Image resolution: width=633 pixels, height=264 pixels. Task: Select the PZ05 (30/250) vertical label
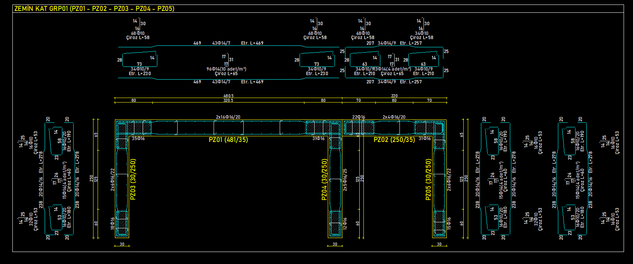click(x=428, y=179)
